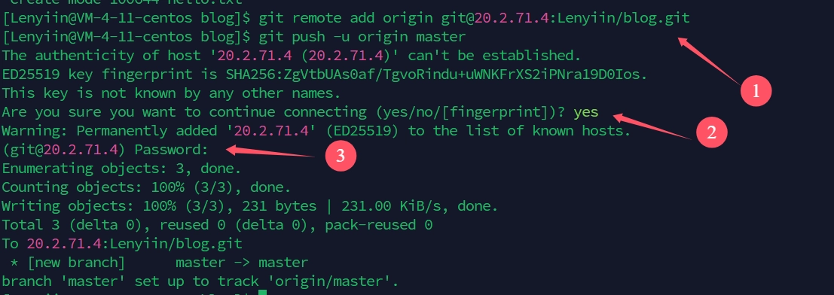Click the typed 'yes' response text
This screenshot has width=834, height=295.
(x=585, y=112)
